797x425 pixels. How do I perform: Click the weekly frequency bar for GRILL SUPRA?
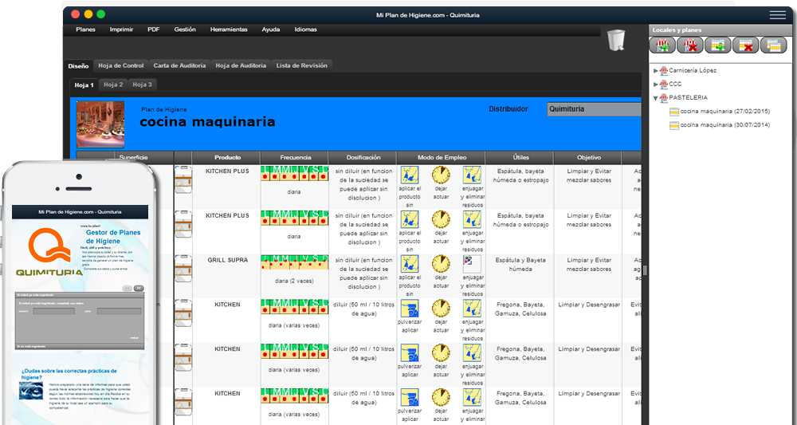pyautogui.click(x=294, y=263)
